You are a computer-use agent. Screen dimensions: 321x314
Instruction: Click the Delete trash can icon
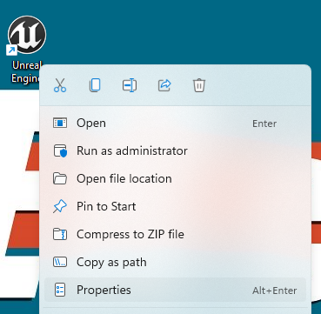tap(199, 85)
